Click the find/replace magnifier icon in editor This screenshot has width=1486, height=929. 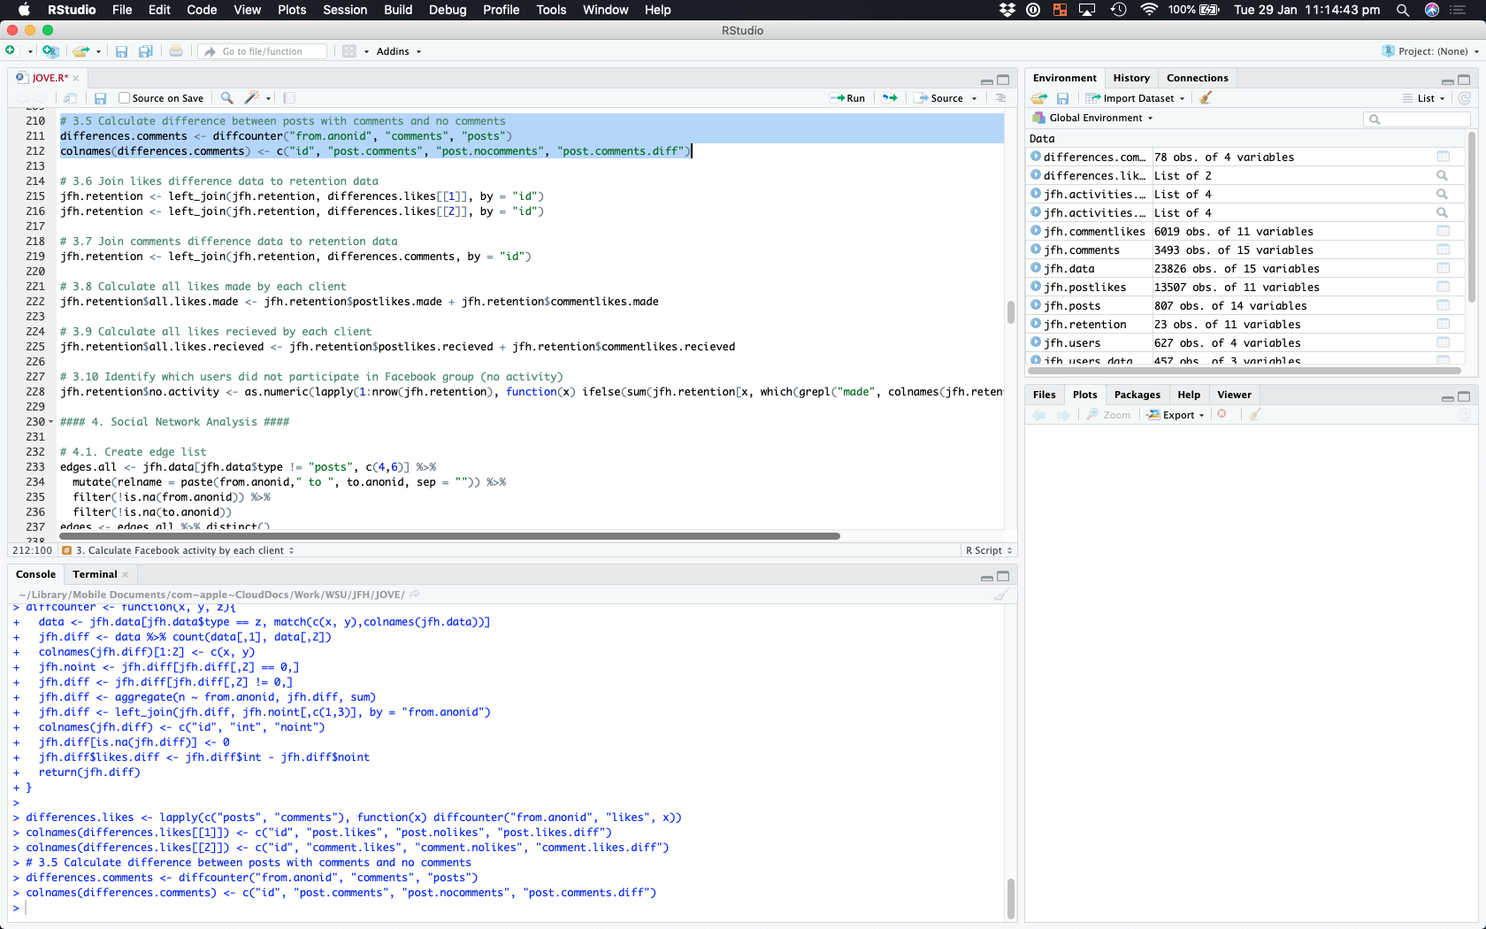(227, 98)
